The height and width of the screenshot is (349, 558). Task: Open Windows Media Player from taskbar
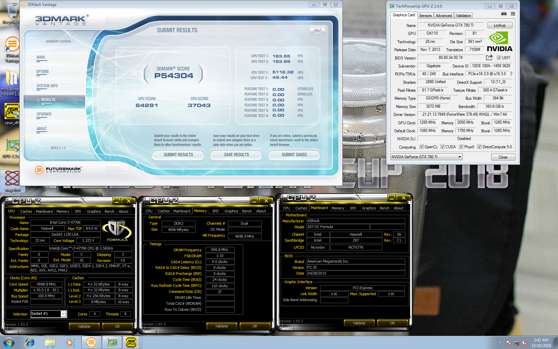click(70, 342)
